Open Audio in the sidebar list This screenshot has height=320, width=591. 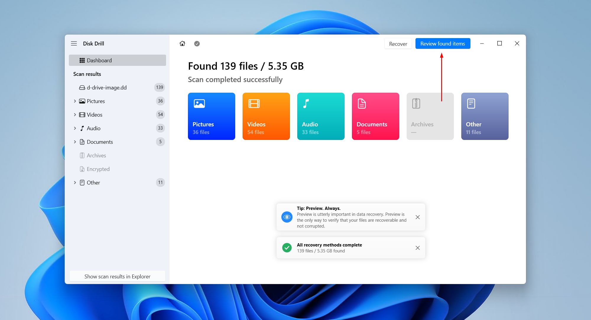click(x=117, y=128)
